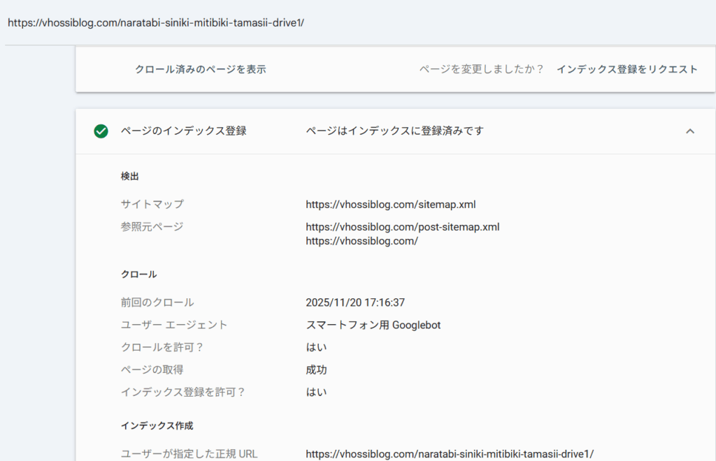The width and height of the screenshot is (716, 461).
Task: Click the スマートフォン用 Googlebot user agent value
Action: tap(365, 324)
